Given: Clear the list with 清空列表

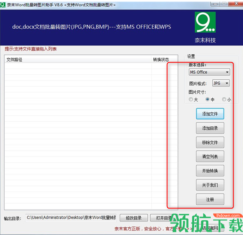Looking at the screenshot, I should (210, 157).
